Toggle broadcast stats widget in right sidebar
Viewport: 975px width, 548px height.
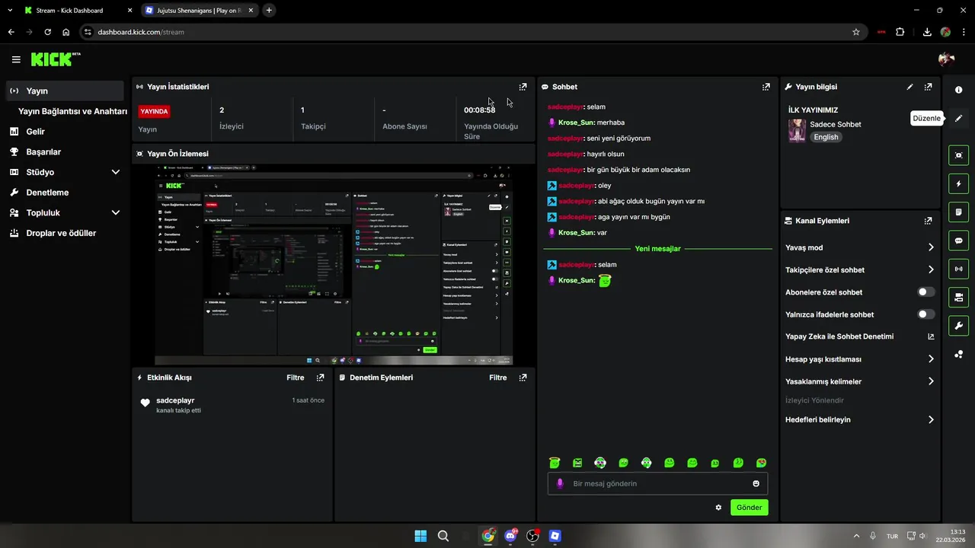click(x=958, y=269)
